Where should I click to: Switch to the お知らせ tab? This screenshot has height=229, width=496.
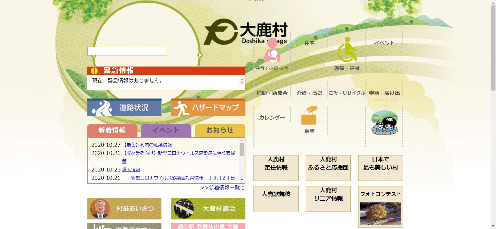click(x=220, y=130)
